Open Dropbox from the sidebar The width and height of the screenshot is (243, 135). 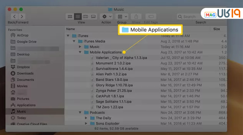click(x=23, y=67)
